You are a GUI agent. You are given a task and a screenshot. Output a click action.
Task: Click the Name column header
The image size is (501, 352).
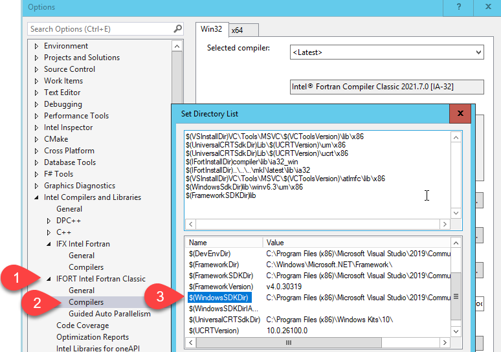pyautogui.click(x=225, y=243)
